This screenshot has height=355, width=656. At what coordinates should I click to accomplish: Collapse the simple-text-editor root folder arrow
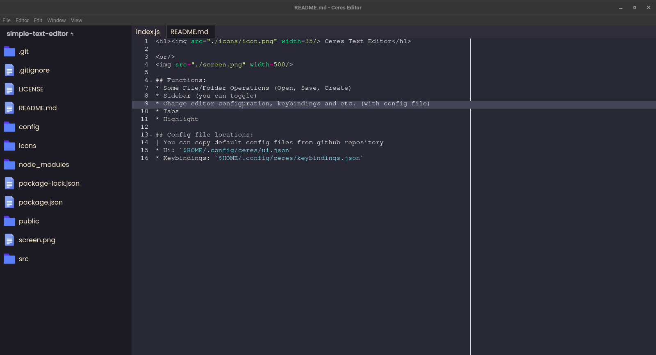pyautogui.click(x=72, y=34)
